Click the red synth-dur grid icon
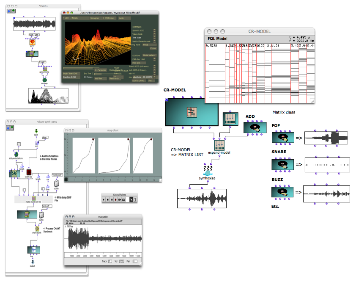The image size is (356, 282). [29, 172]
